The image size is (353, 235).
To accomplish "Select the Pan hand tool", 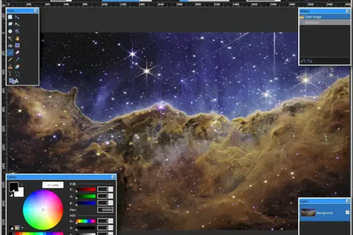I will [x=17, y=38].
